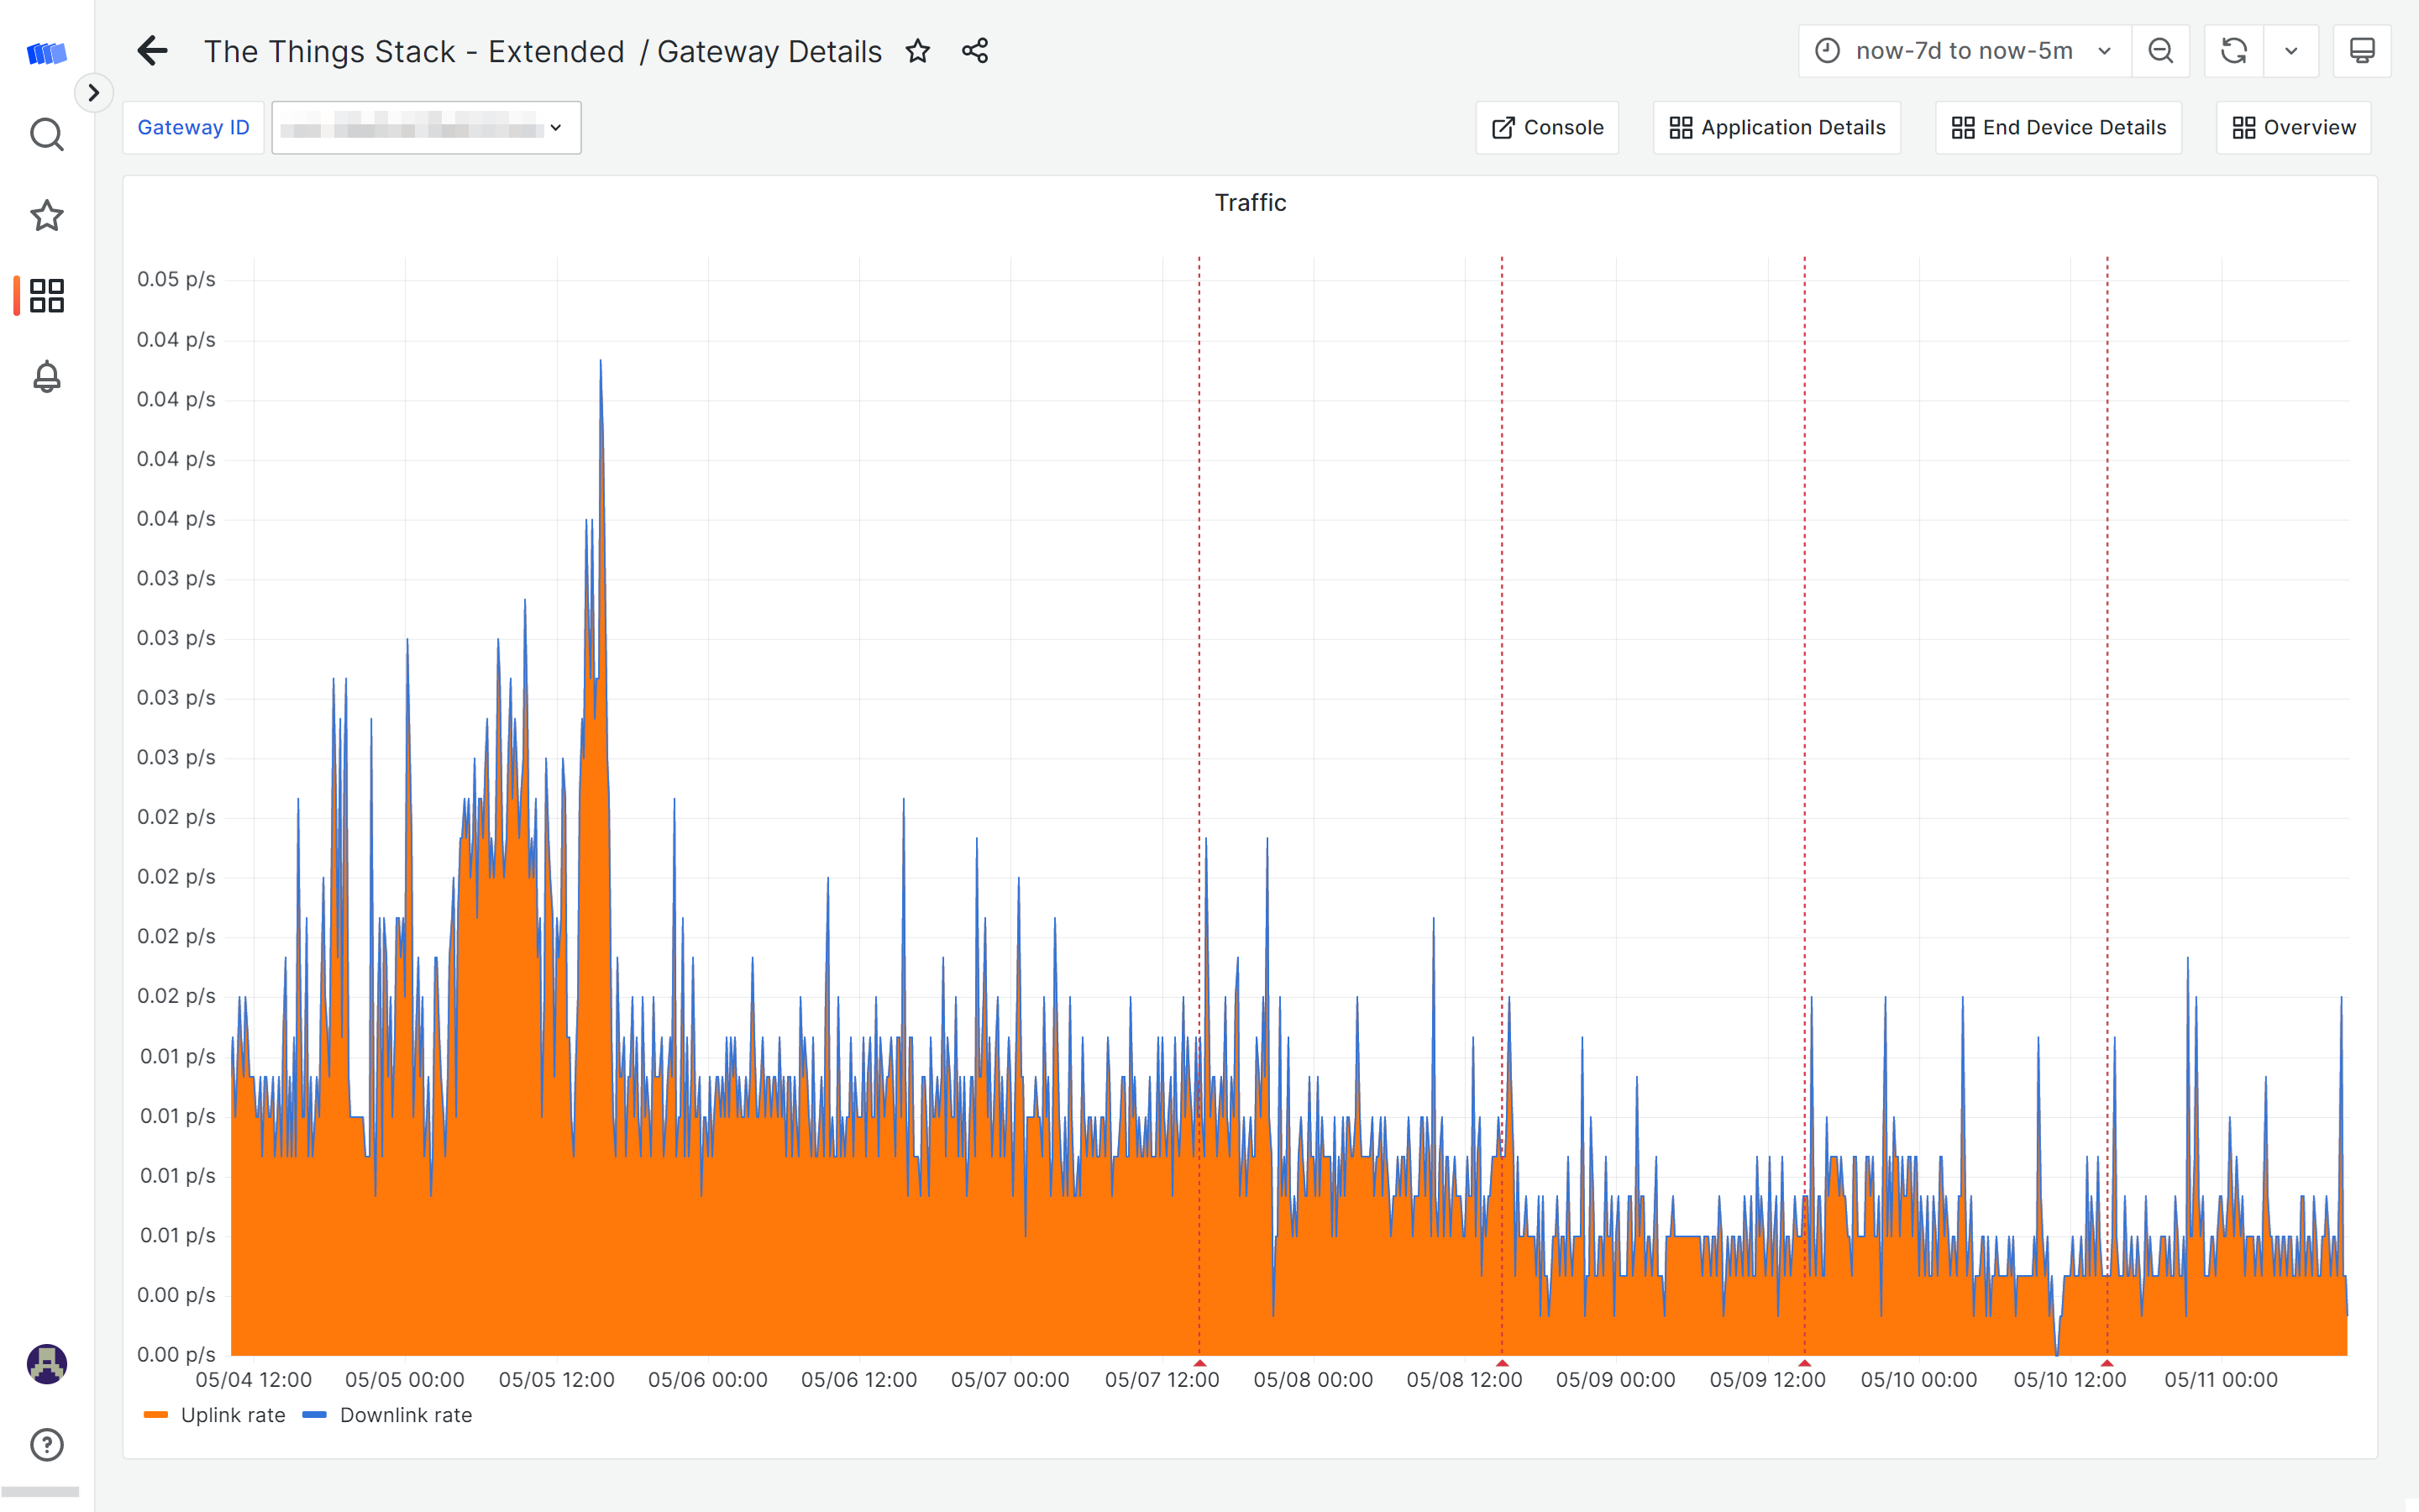This screenshot has width=2419, height=1512.
Task: Open the Gateway ID selector dropdown
Action: coord(426,128)
